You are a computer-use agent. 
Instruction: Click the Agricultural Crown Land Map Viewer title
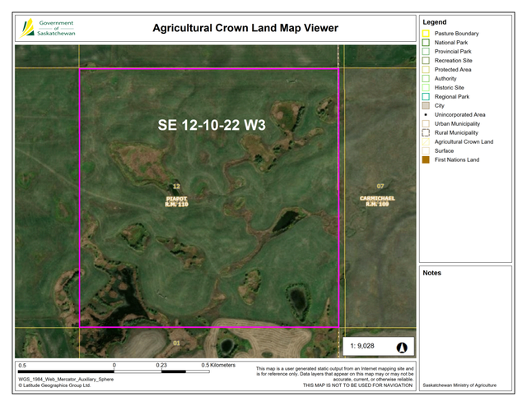click(245, 28)
